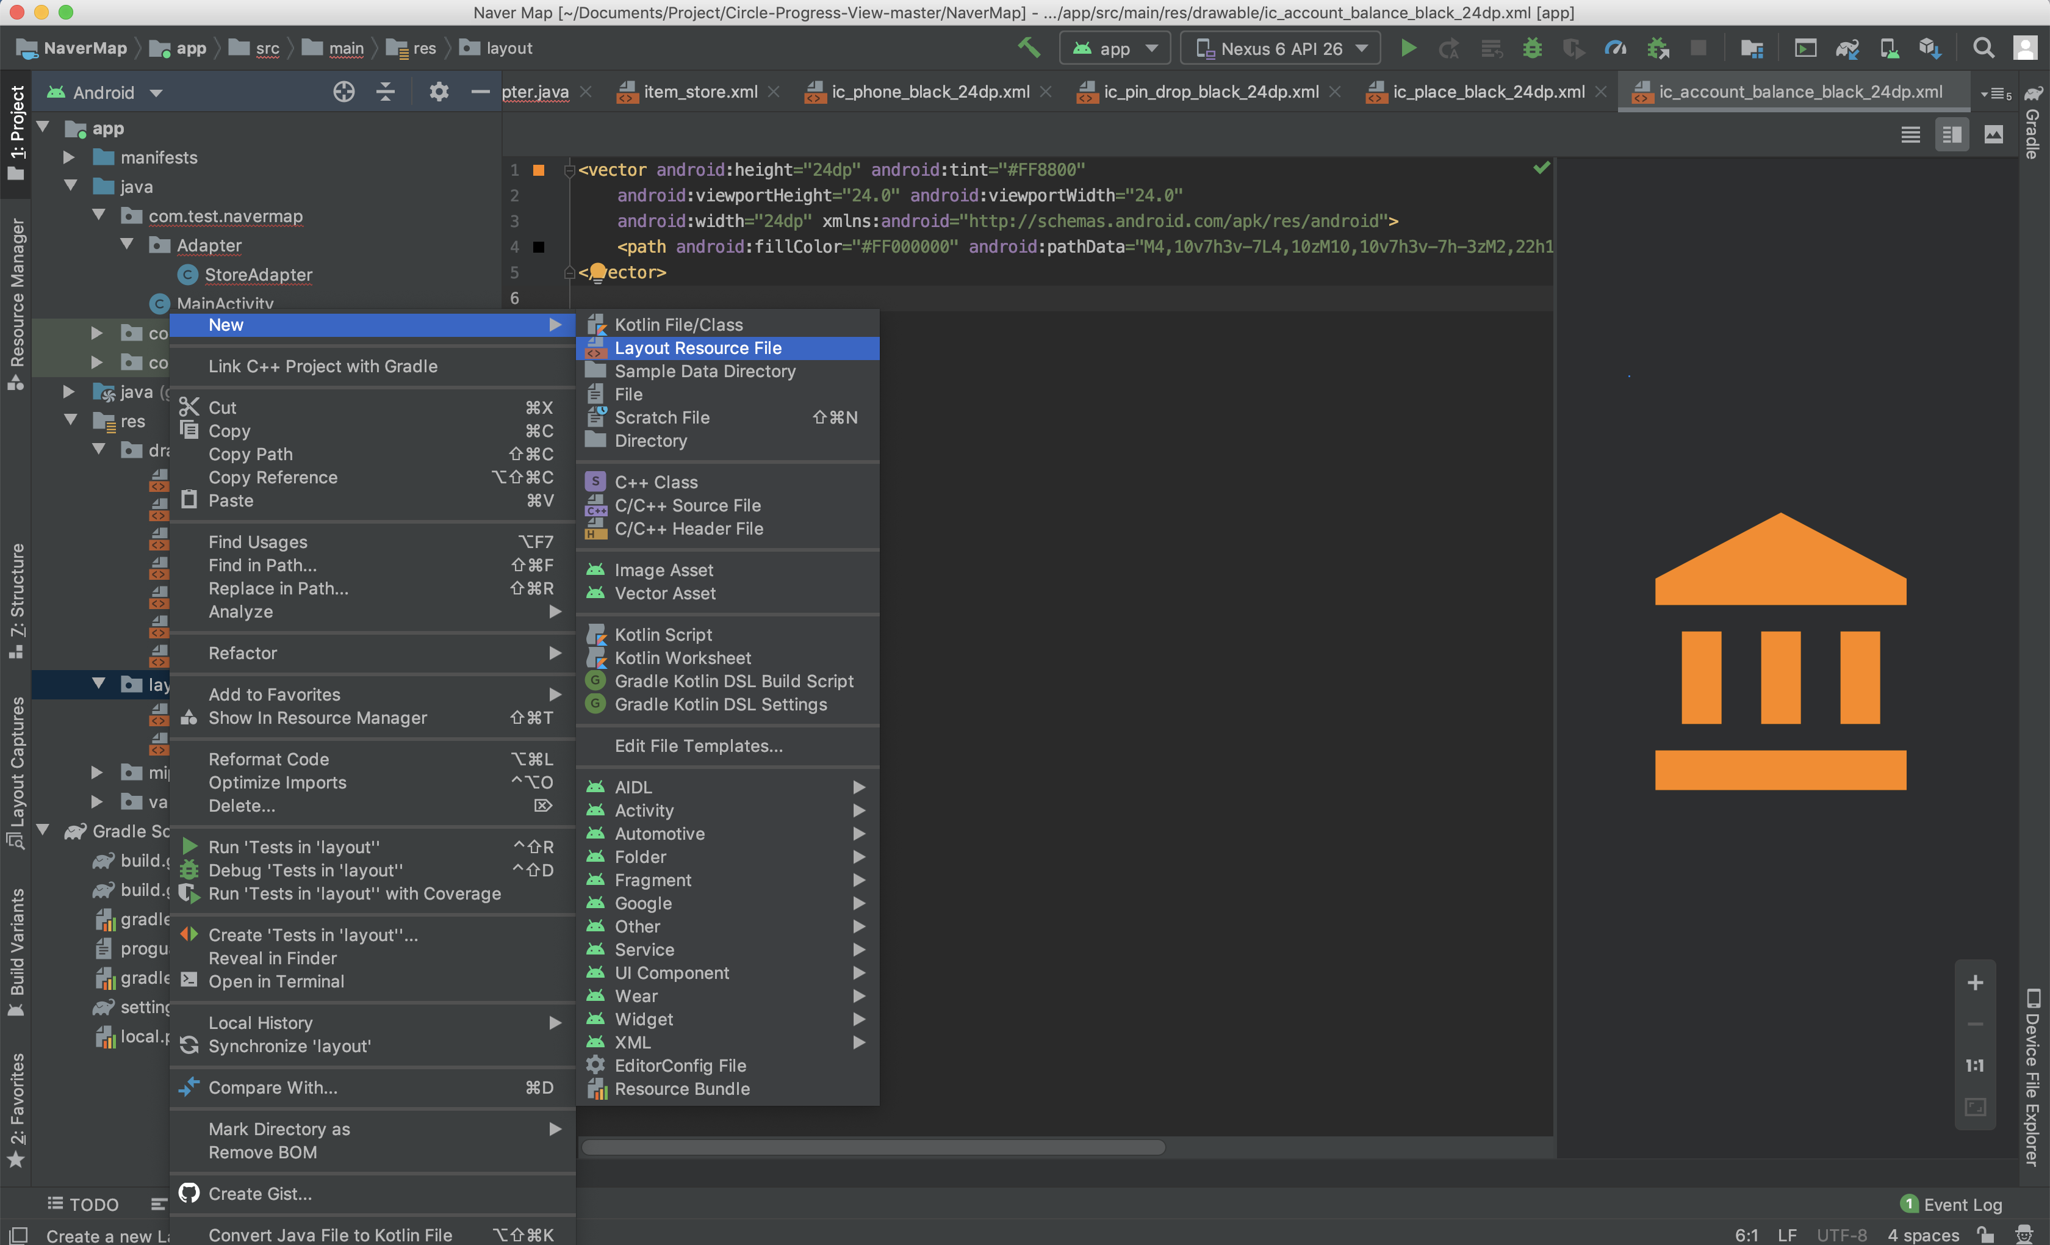2050x1245 pixels.
Task: Click the Select Opened File target icon
Action: click(x=343, y=92)
